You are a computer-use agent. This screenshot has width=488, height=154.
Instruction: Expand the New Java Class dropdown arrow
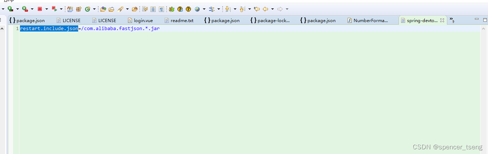pyautogui.click(x=95, y=9)
